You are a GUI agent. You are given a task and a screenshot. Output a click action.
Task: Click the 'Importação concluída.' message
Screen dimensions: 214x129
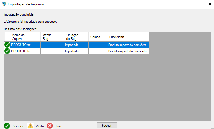(x=19, y=14)
